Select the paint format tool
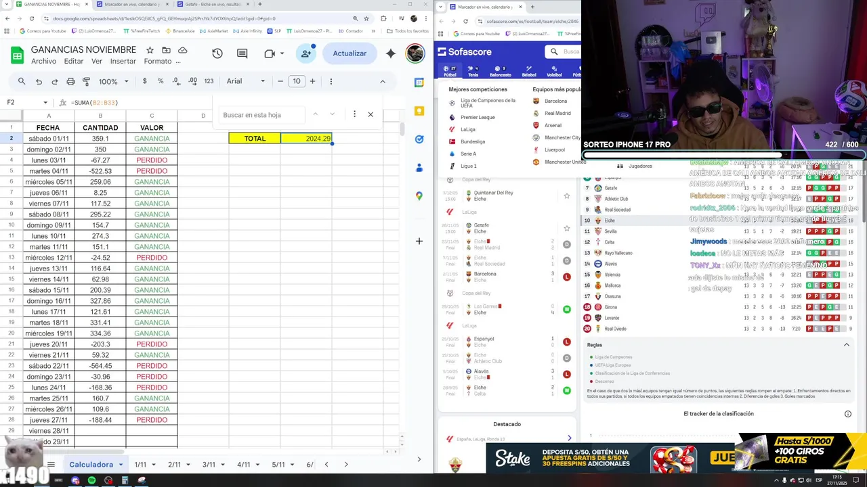 [86, 81]
